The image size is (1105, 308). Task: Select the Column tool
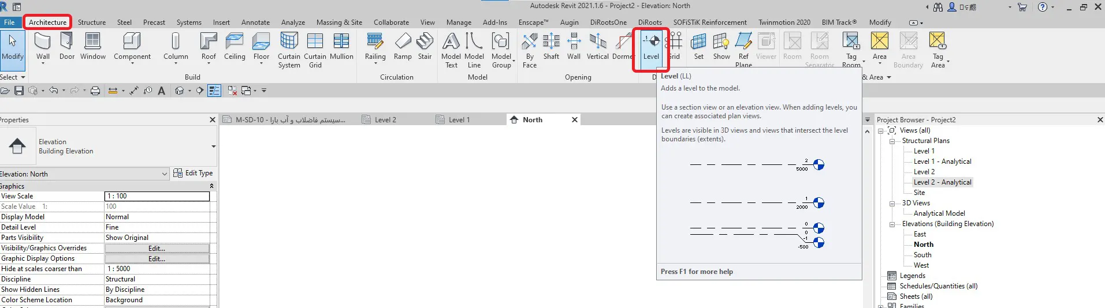pyautogui.click(x=176, y=47)
